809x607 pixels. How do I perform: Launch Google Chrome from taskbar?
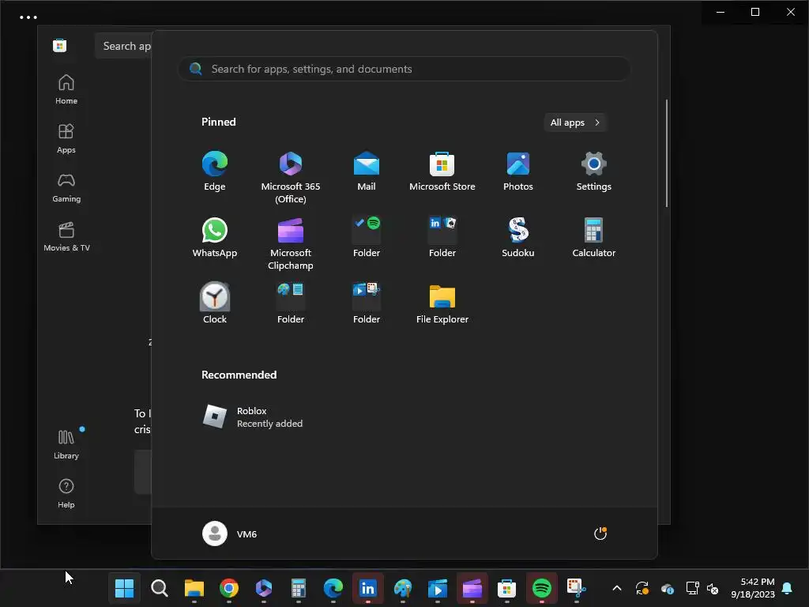coord(229,588)
